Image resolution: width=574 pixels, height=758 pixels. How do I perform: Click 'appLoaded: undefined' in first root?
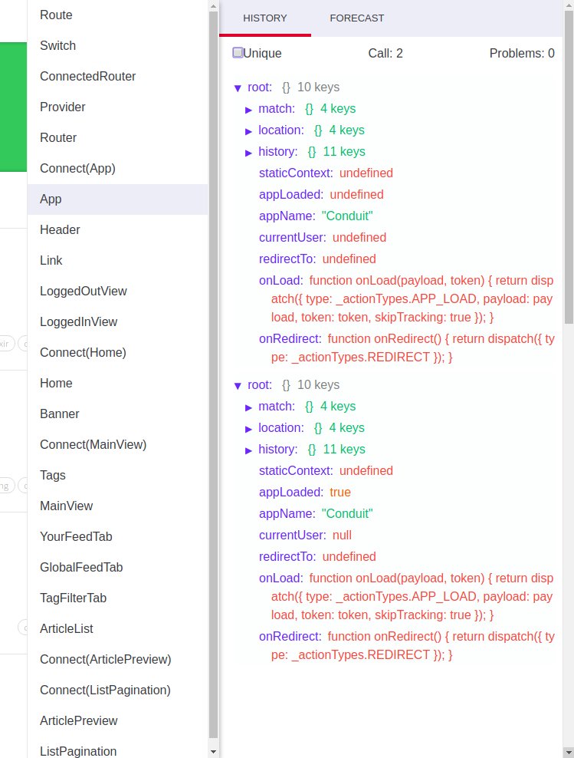click(x=321, y=194)
